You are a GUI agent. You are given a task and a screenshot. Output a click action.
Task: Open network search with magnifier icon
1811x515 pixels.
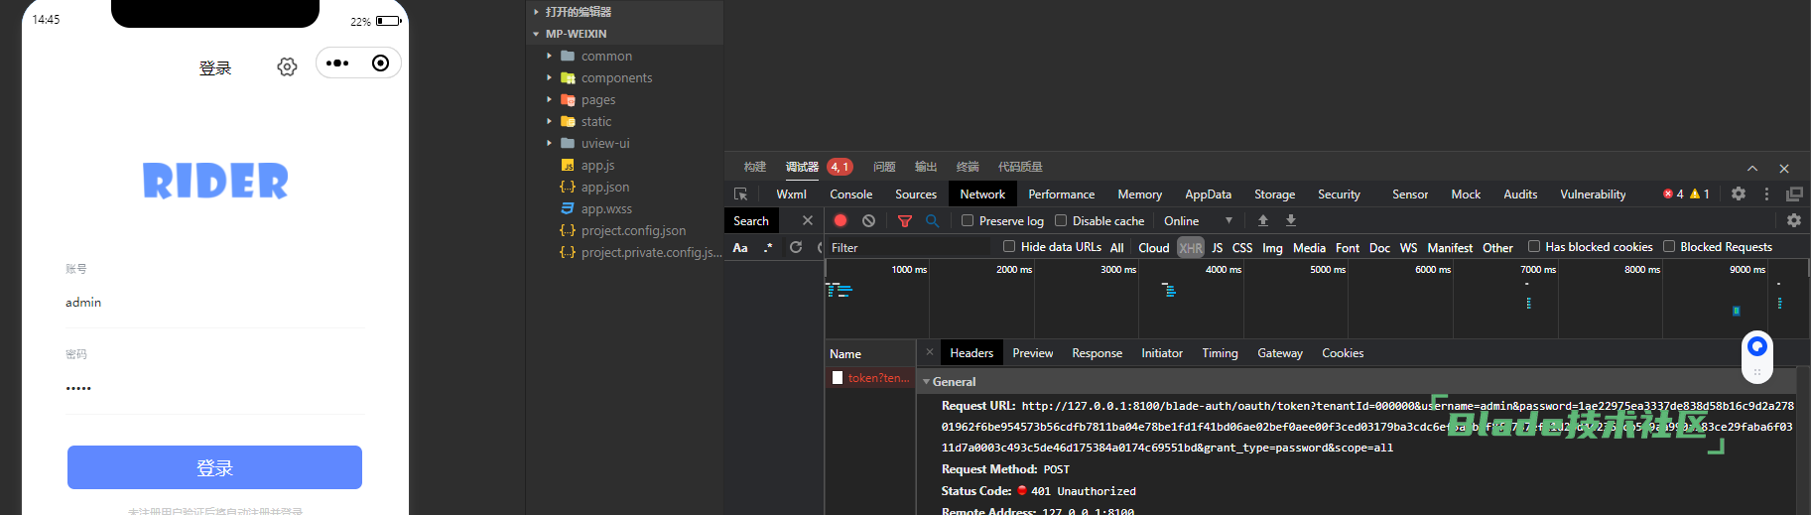point(932,220)
